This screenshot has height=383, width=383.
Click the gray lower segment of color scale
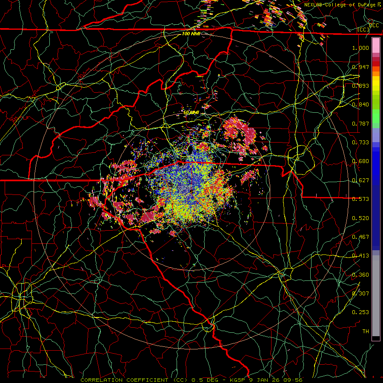[376, 296]
